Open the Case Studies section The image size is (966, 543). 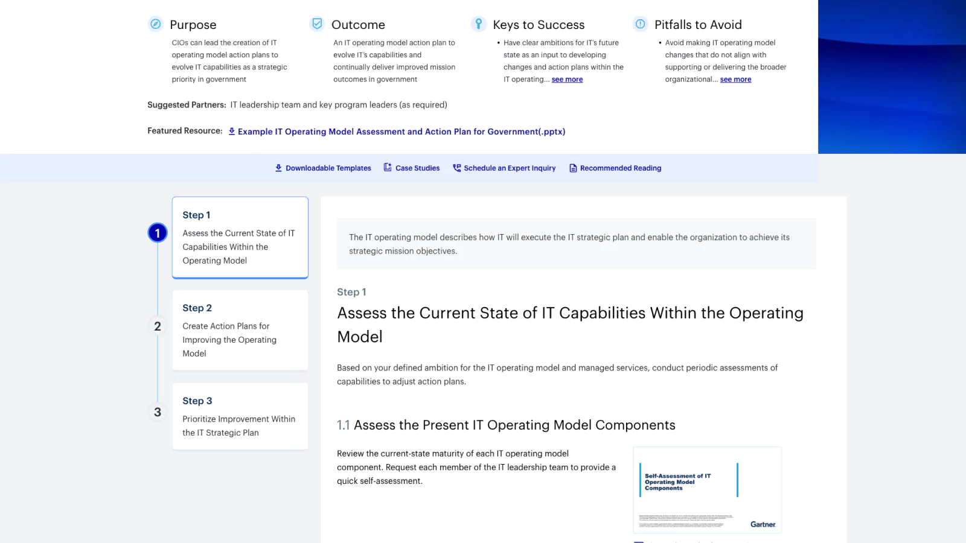417,168
